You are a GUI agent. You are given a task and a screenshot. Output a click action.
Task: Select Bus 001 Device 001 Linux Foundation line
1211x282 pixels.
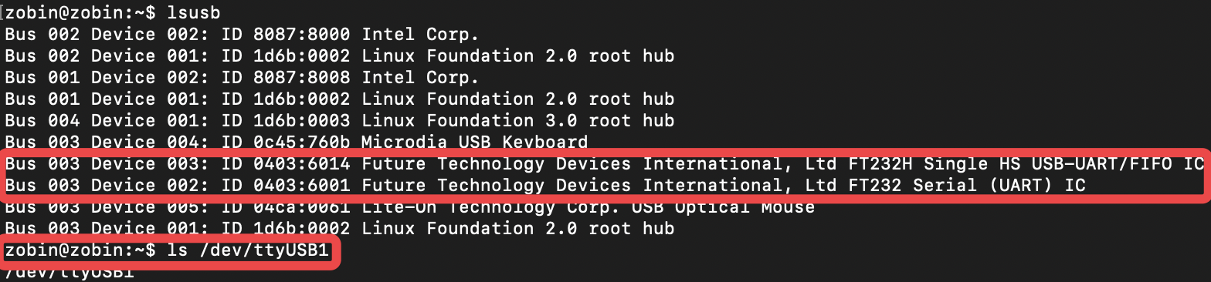[339, 99]
